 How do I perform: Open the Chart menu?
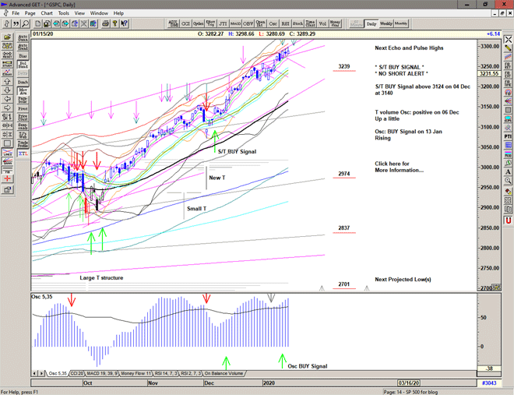tap(47, 13)
